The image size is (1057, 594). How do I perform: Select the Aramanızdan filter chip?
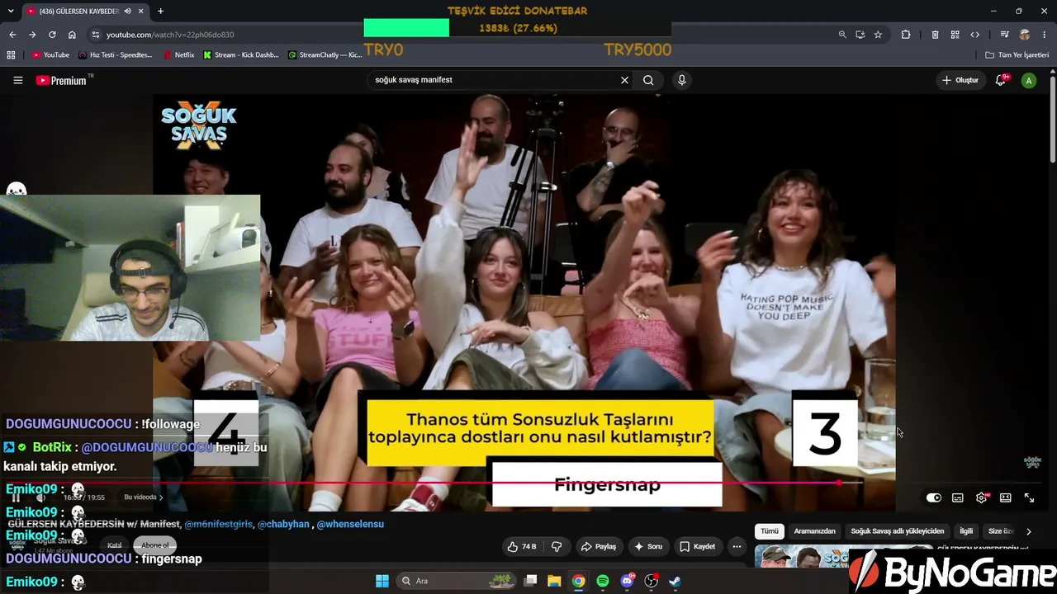coord(814,531)
